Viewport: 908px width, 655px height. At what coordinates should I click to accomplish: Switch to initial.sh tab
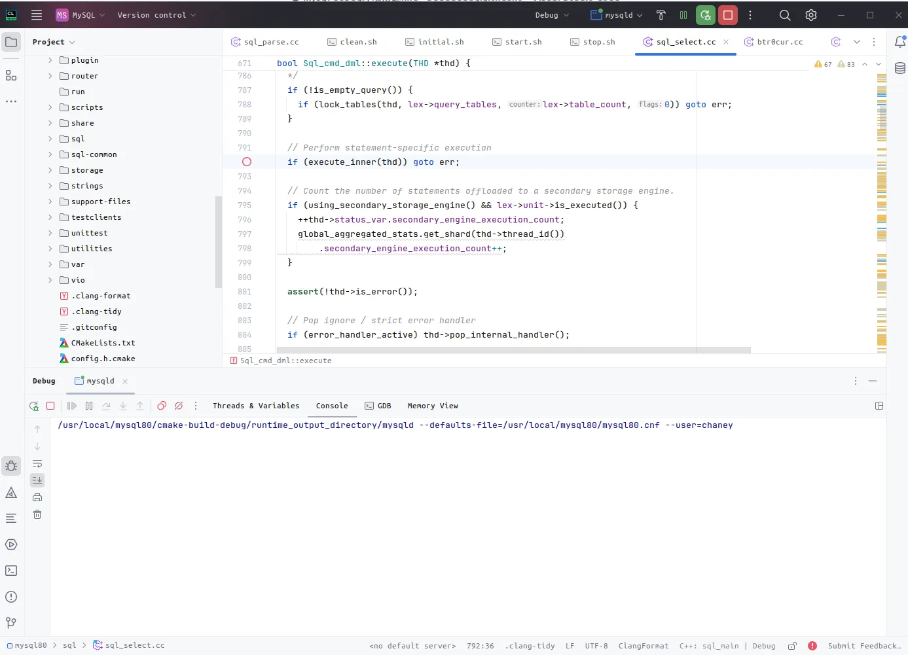pos(434,42)
